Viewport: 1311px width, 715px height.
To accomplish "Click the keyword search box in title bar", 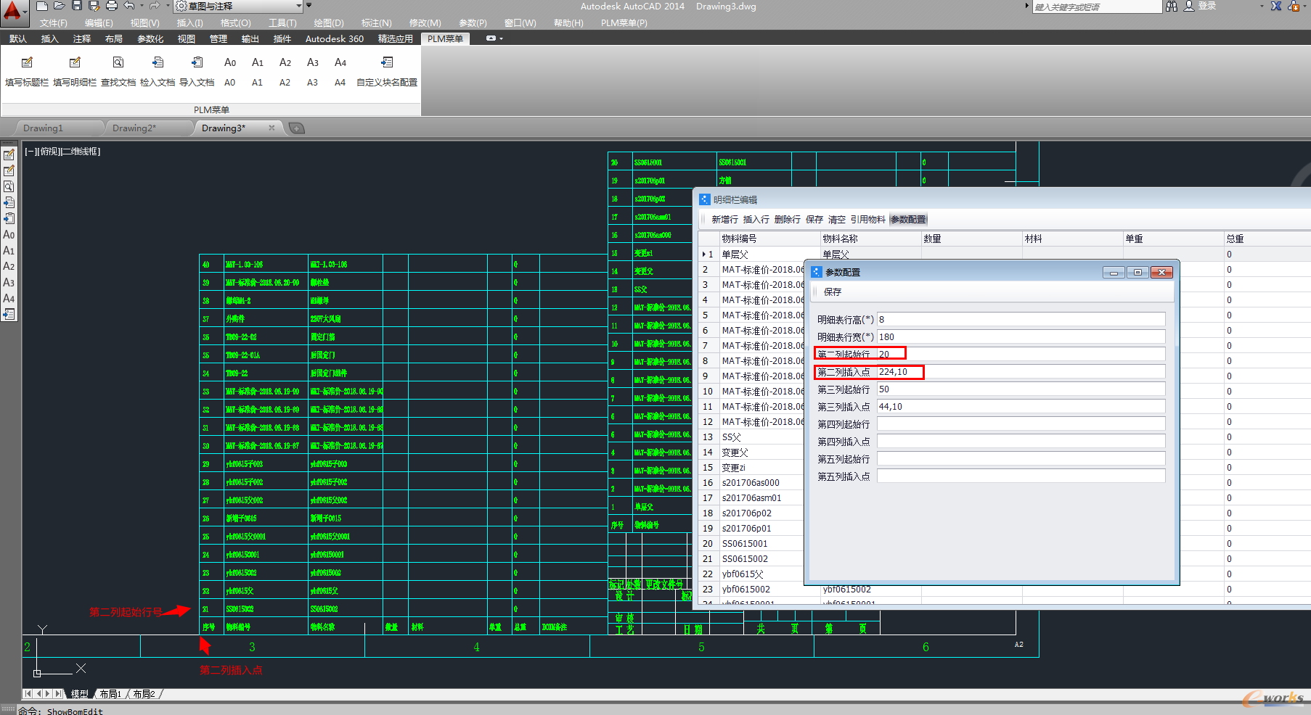I will pos(1097,7).
